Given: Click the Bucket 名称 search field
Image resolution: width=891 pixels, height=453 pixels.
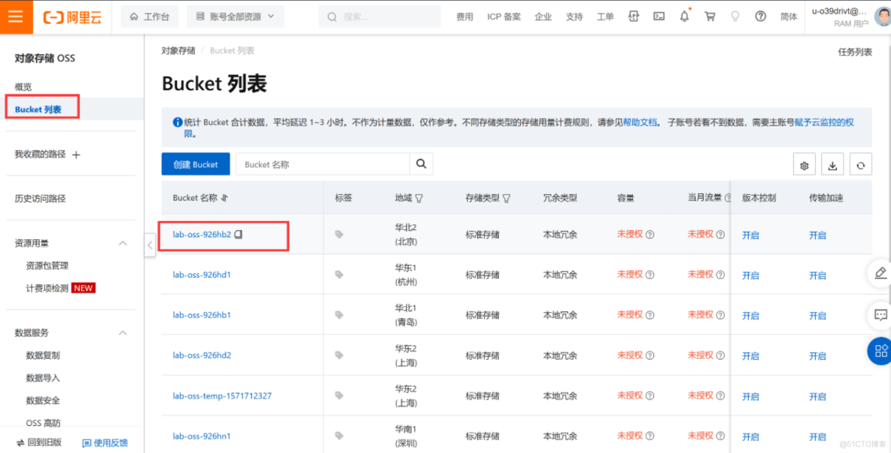Looking at the screenshot, I should (322, 164).
